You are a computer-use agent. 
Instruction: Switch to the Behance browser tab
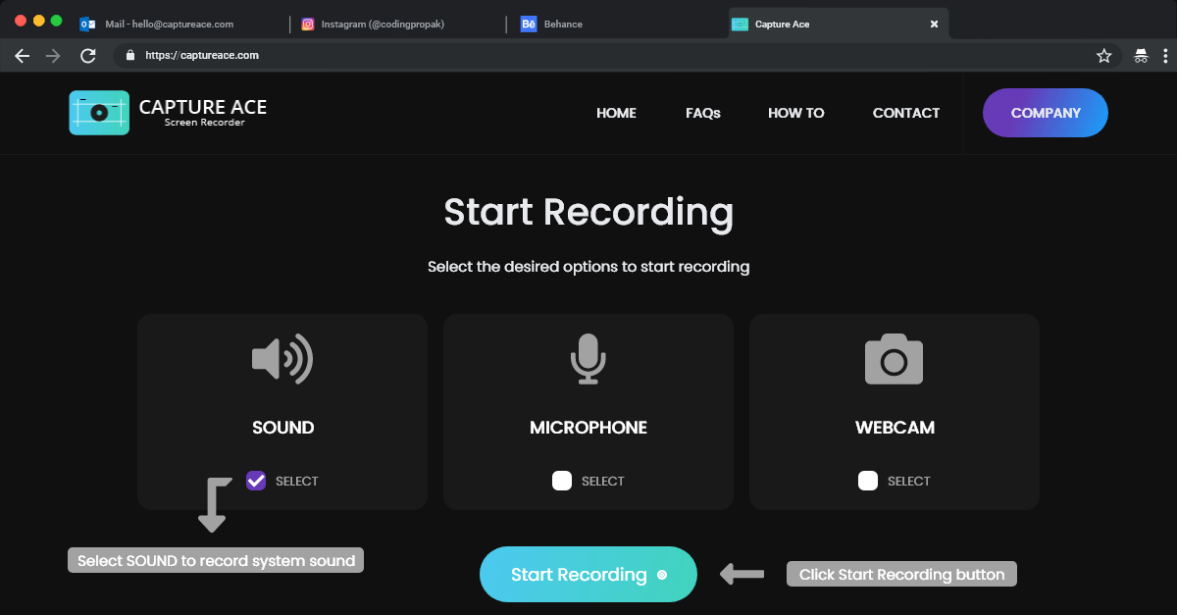562,24
